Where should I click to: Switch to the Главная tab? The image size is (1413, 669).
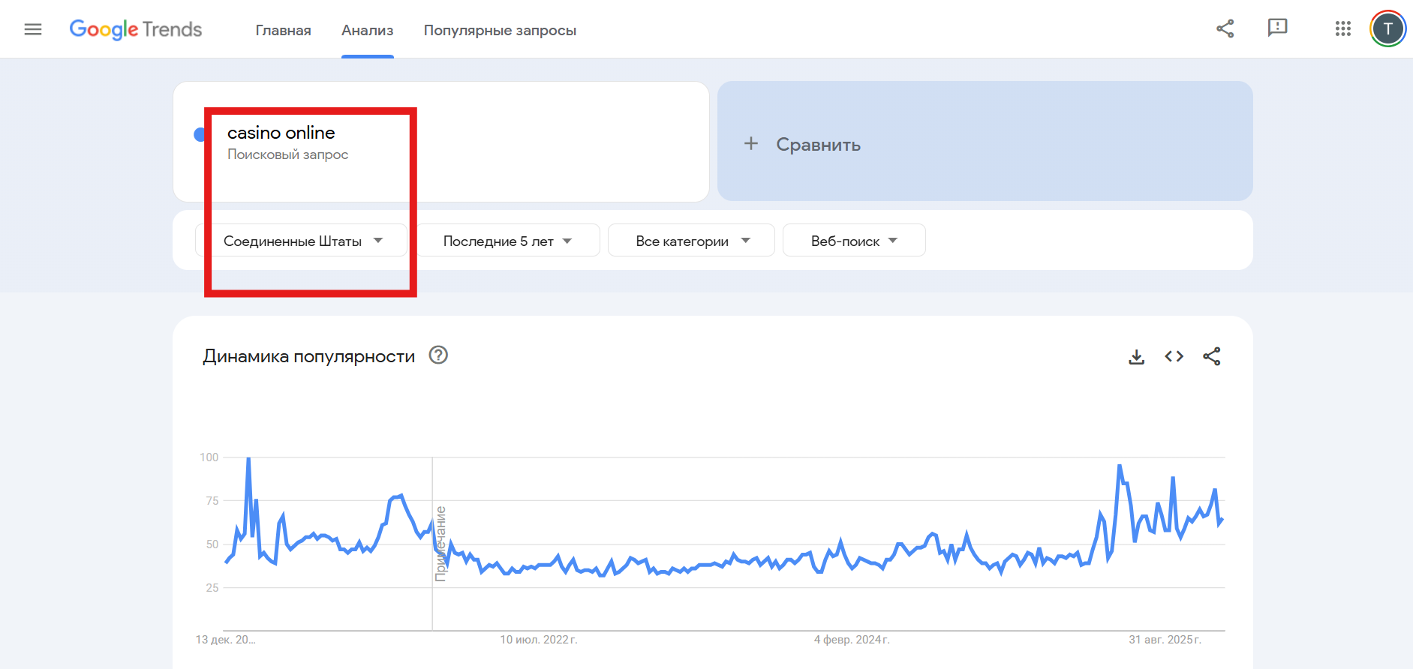[x=283, y=31]
